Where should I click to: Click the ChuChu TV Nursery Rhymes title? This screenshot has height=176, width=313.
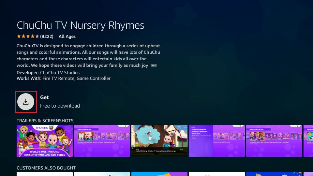point(81,25)
